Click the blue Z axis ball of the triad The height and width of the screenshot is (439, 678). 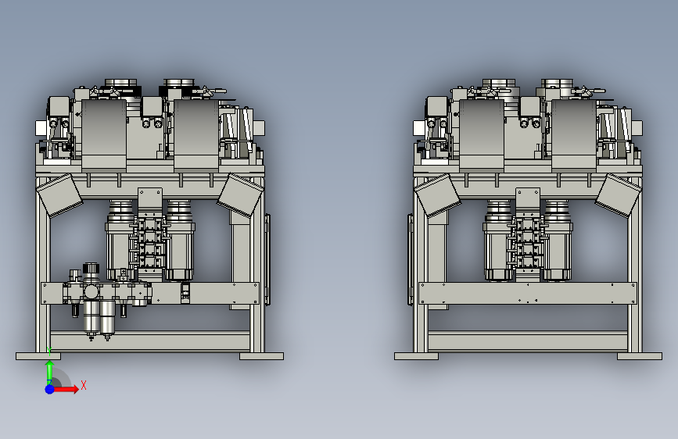50,389
